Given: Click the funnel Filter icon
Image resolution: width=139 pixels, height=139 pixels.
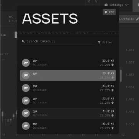Looking at the screenshot, I should point(99,42).
